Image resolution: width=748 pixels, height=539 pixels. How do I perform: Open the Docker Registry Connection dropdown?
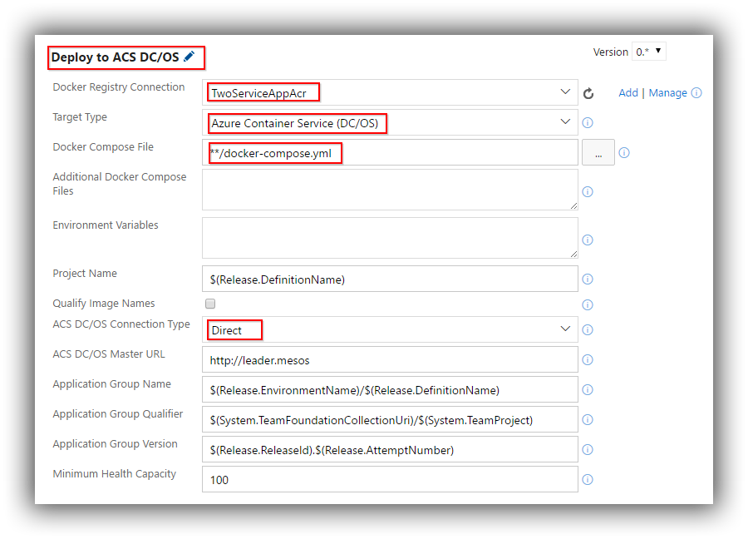[x=566, y=92]
